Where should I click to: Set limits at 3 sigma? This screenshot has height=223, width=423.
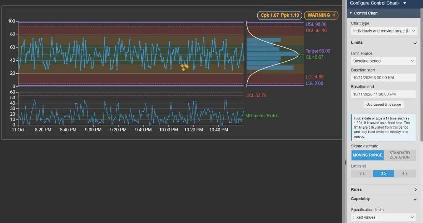click(x=384, y=173)
